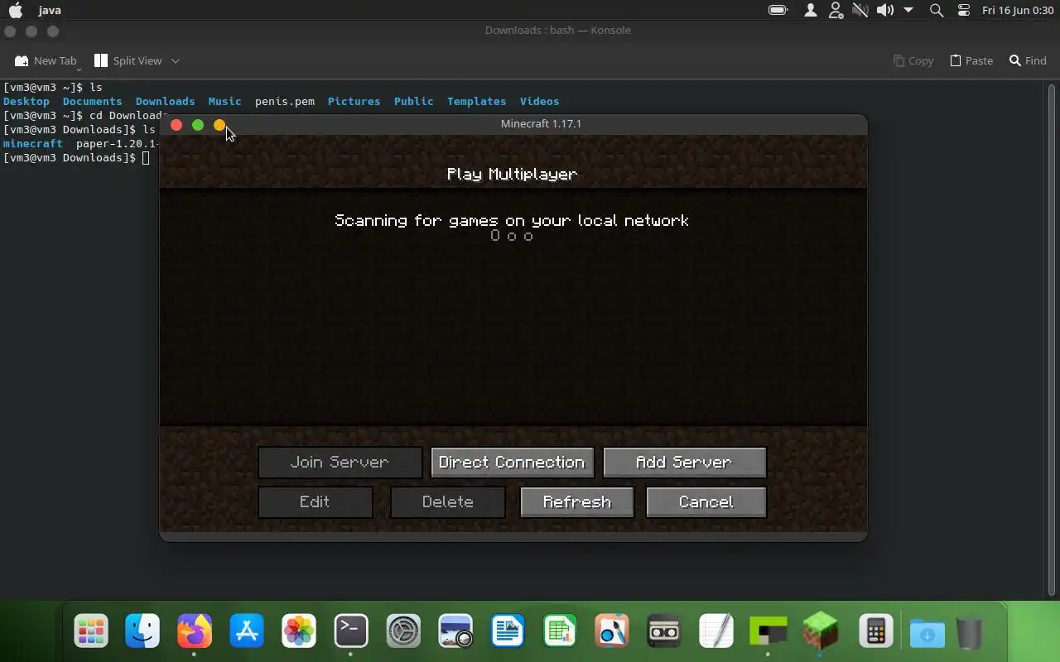Viewport: 1060px width, 662px height.
Task: Click the Direct Connection button
Action: click(512, 463)
